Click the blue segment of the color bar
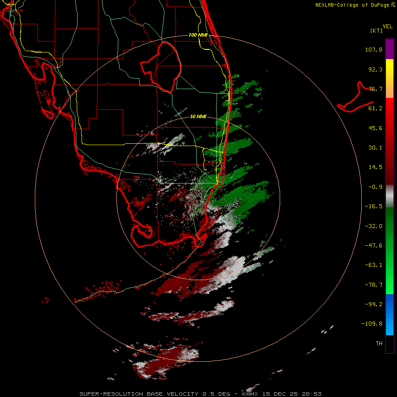397x397 pixels. tap(390, 315)
